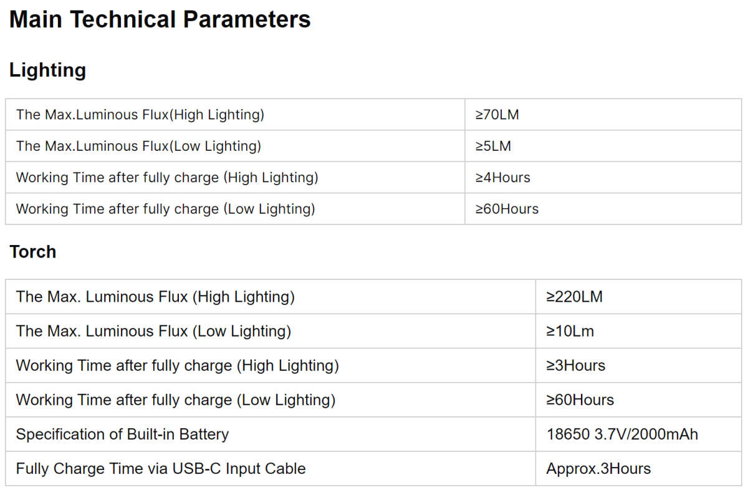The width and height of the screenshot is (748, 495).
Task: Click Fully Charge Time via USB-C label
Action: [161, 468]
